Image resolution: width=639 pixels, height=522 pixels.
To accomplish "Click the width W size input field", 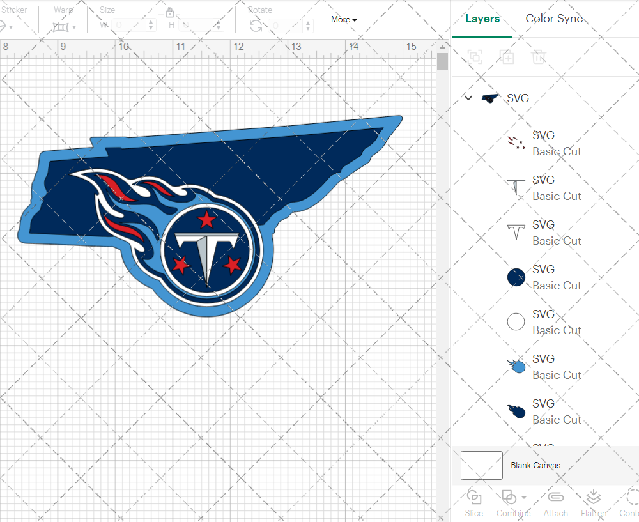I will pyautogui.click(x=128, y=26).
